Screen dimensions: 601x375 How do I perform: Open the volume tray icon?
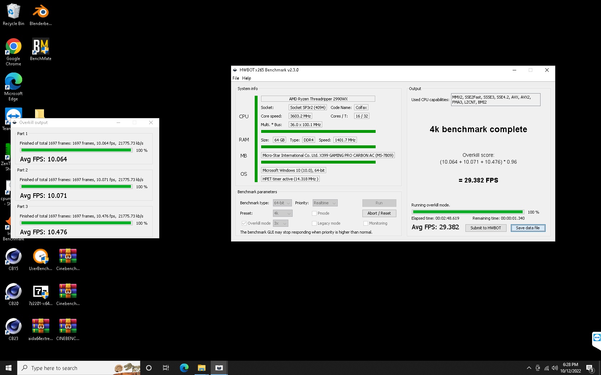tap(555, 368)
